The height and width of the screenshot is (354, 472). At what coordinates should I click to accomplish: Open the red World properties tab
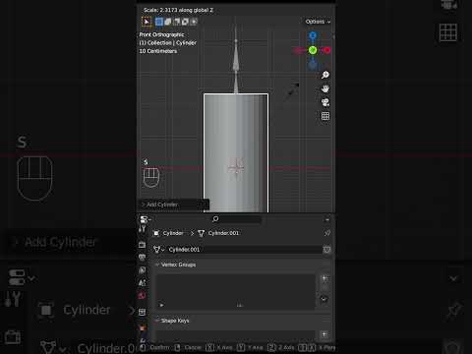[142, 296]
